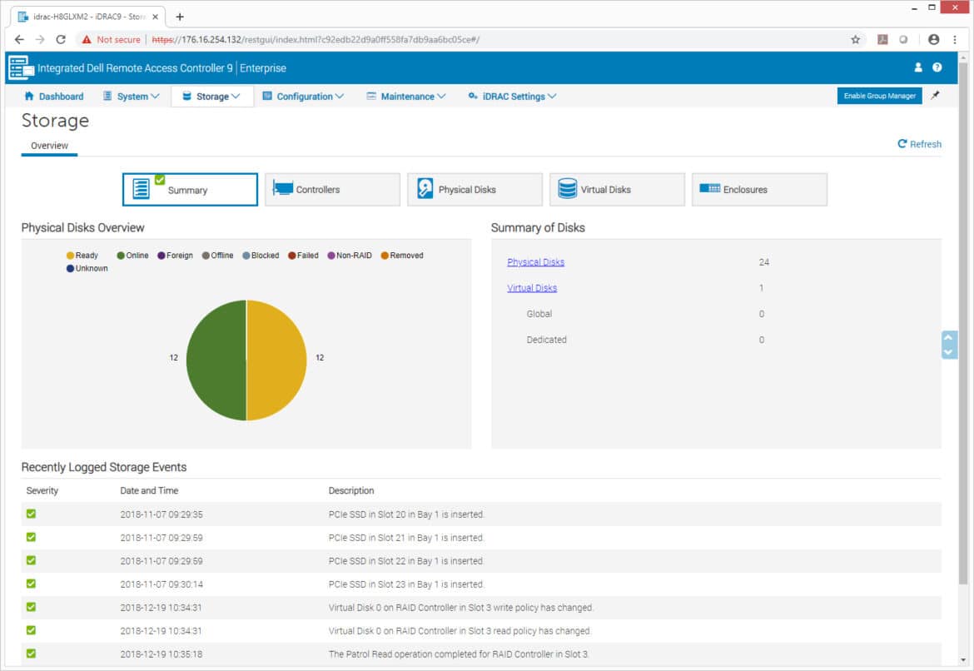Toggle the Blocked legend item

(x=261, y=256)
